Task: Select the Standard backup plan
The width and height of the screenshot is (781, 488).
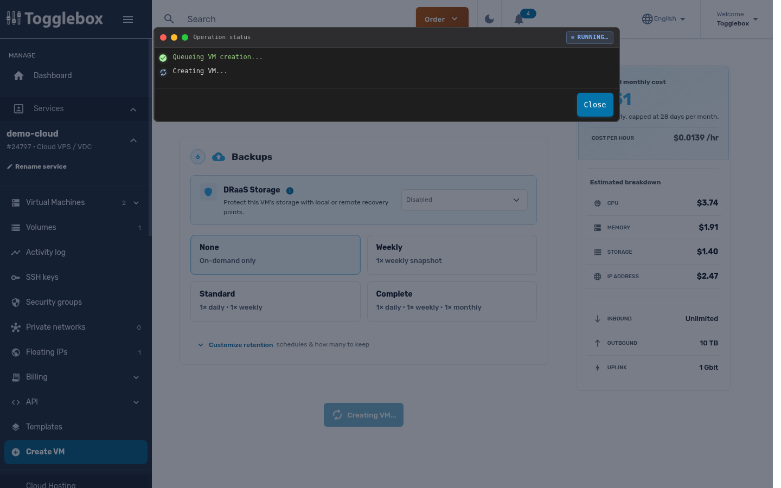Action: 276,301
